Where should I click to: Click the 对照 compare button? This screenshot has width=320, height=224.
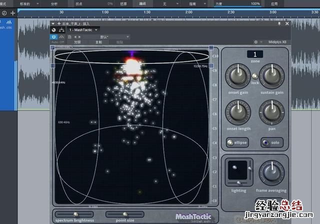[77, 42]
